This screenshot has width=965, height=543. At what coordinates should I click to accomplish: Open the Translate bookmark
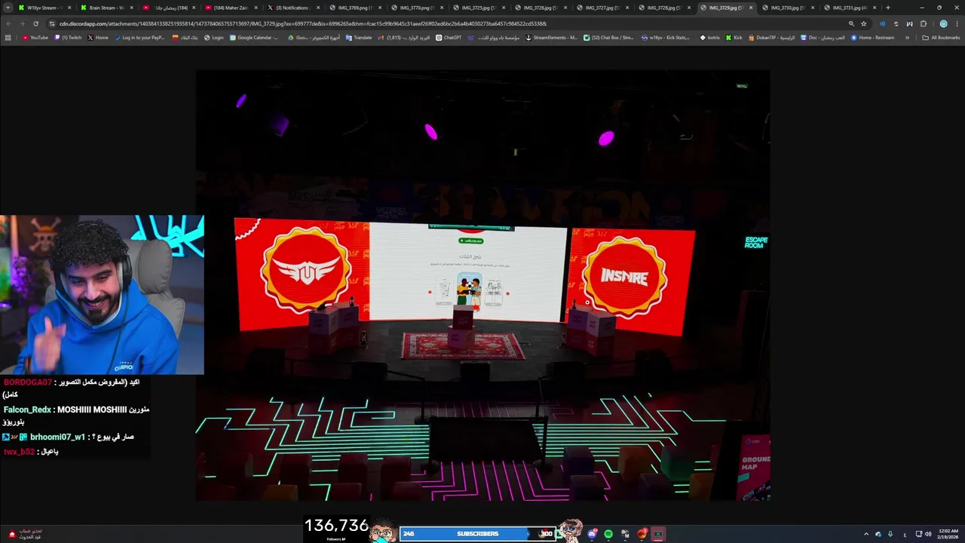coord(359,38)
